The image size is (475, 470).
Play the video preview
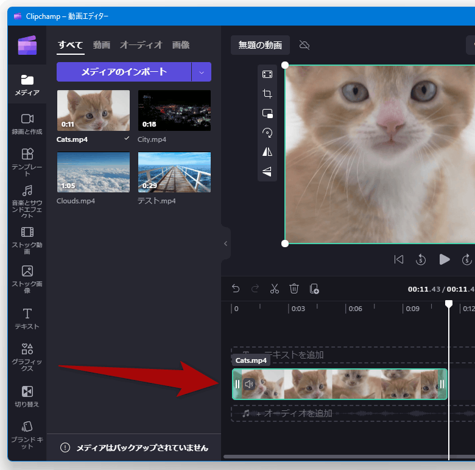point(444,259)
